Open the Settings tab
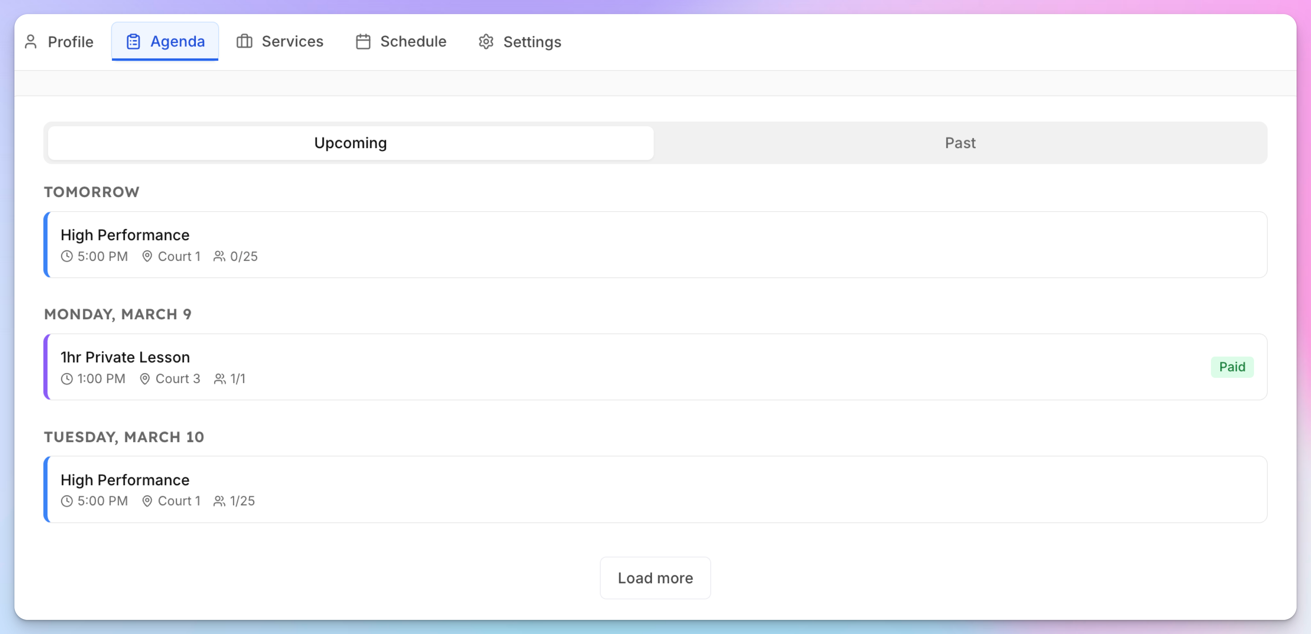This screenshot has height=634, width=1311. point(520,42)
